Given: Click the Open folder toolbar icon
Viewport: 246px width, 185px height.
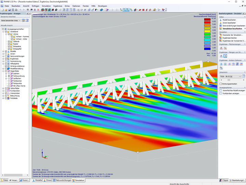Looking at the screenshot, I should pyautogui.click(x=6, y=10).
